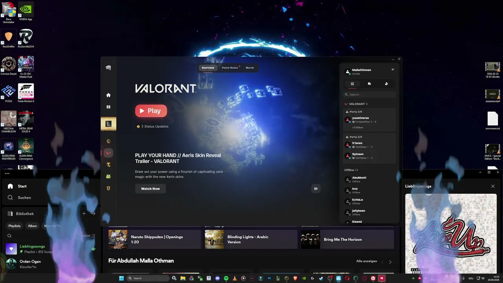503x283 pixels.
Task: Open Brave browser from the taskbar
Action: tap(295, 278)
